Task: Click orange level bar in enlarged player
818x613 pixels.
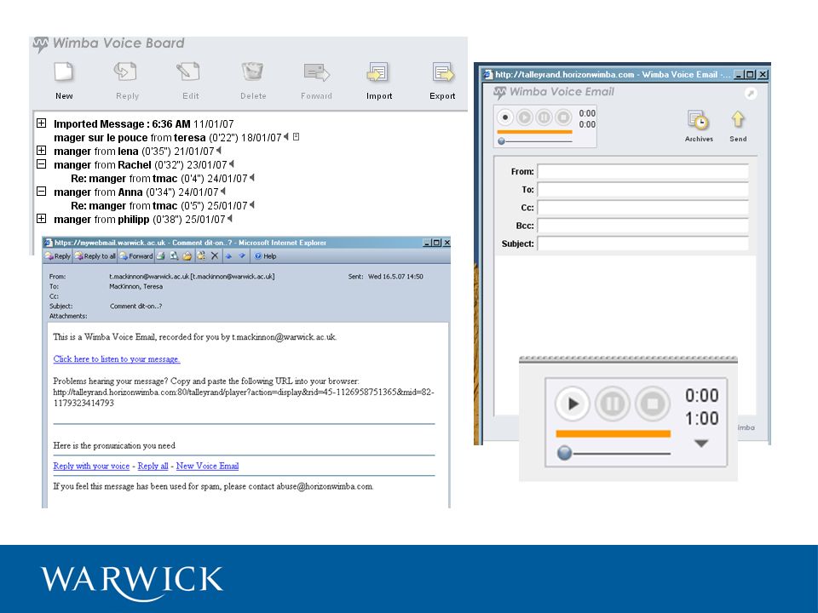Action: [x=613, y=433]
